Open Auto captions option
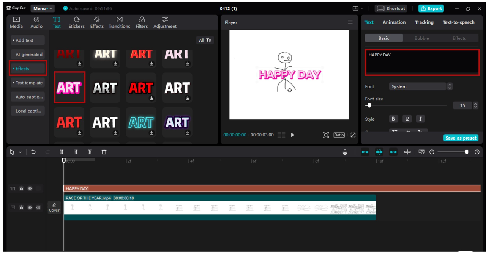 click(x=28, y=97)
